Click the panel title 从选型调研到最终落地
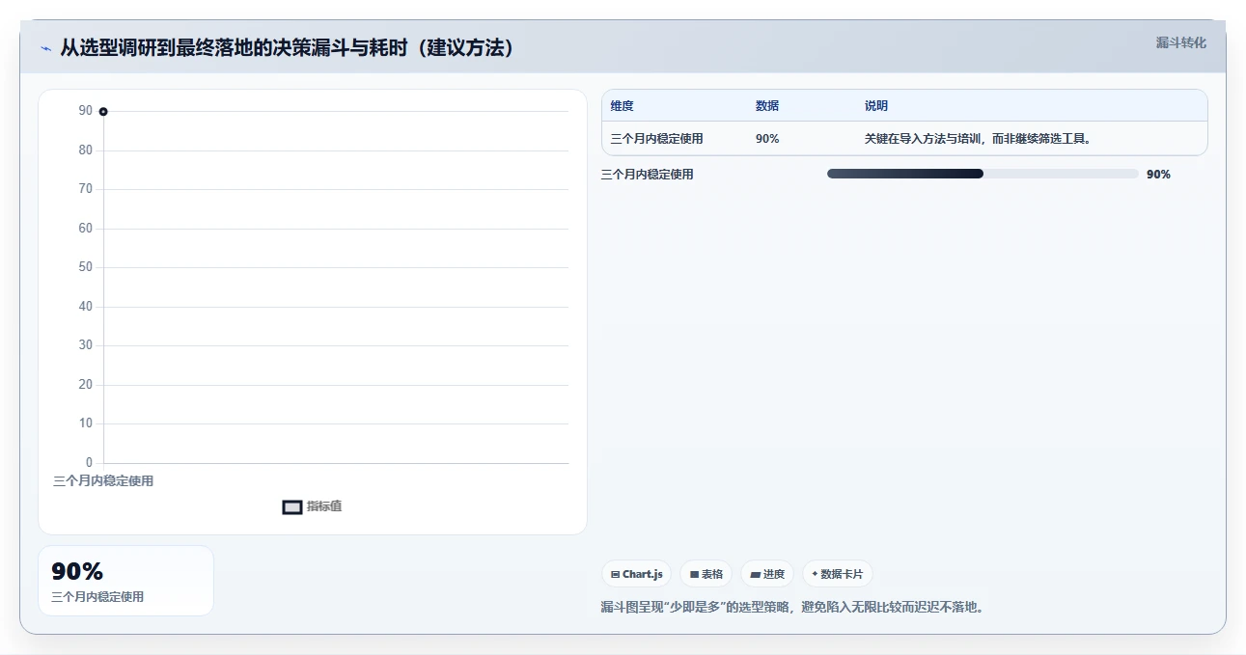The height and width of the screenshot is (655, 1246). pyautogui.click(x=287, y=47)
